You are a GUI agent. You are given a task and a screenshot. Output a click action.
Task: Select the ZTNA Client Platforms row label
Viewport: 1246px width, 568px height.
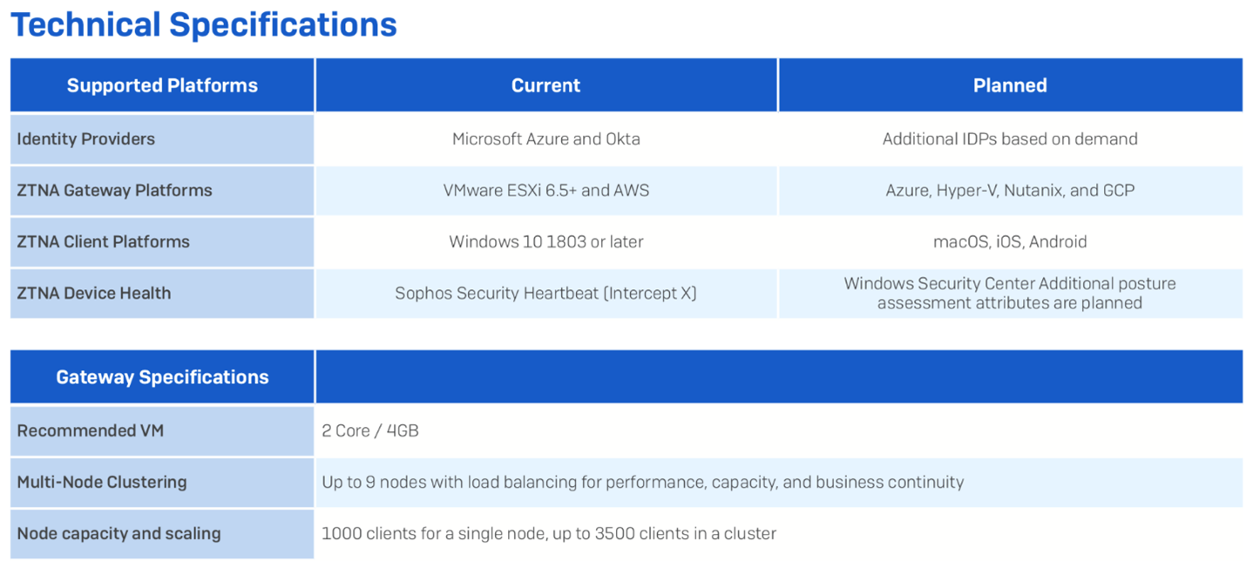103,241
